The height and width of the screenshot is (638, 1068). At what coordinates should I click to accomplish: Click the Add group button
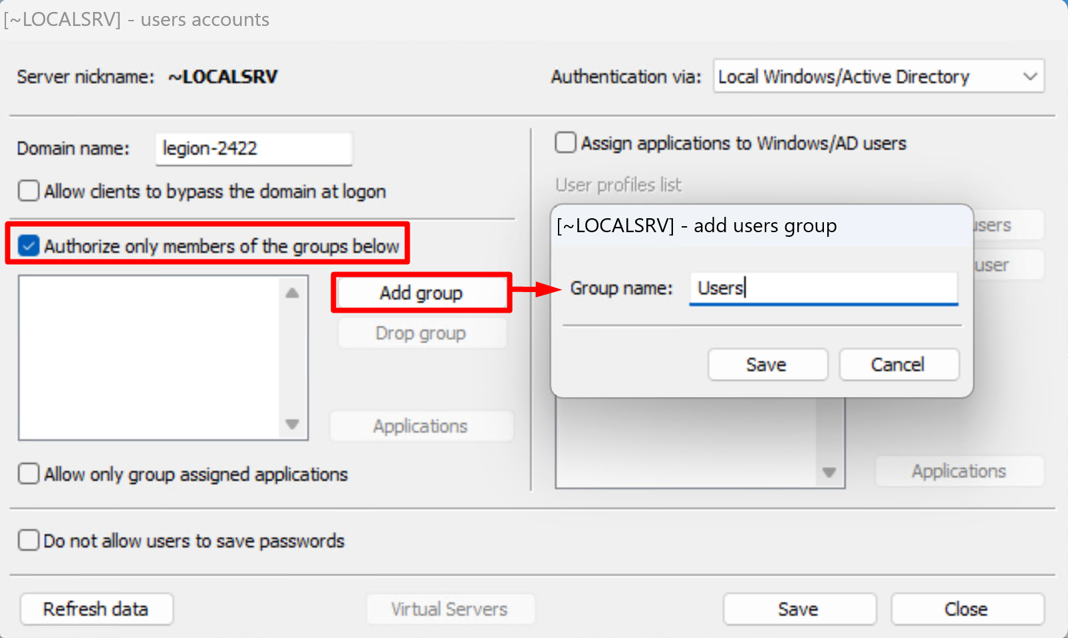point(421,293)
